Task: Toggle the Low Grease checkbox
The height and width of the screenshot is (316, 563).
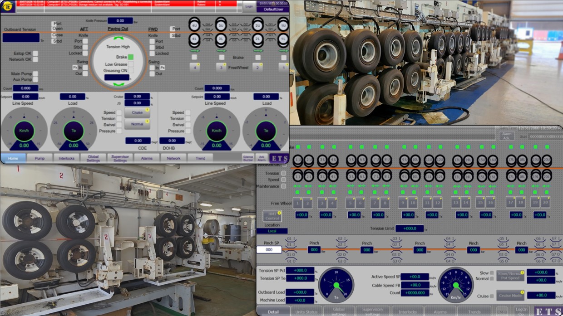Action: (x=131, y=64)
